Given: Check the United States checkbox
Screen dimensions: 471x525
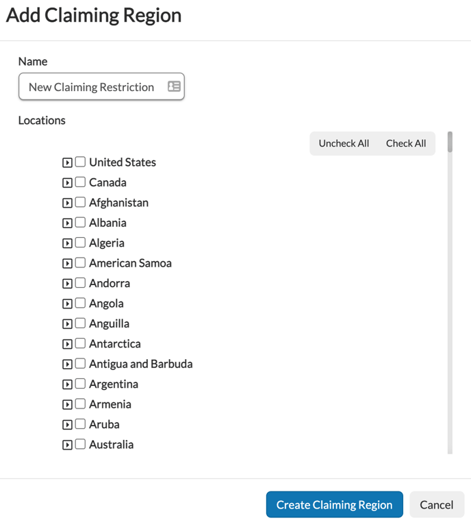Looking at the screenshot, I should pos(80,162).
